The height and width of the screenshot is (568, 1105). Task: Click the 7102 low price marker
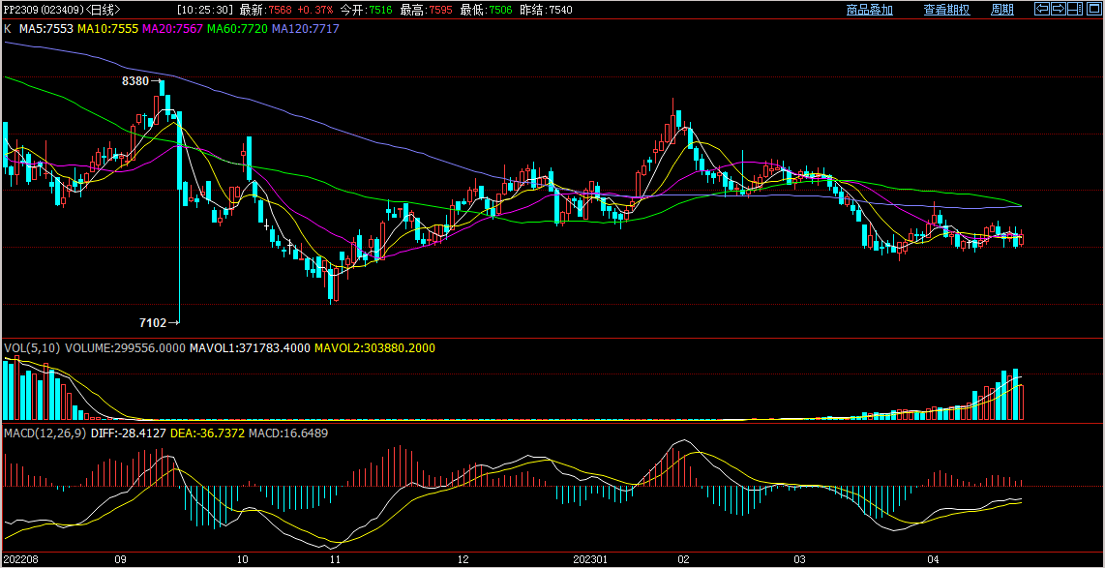[153, 323]
